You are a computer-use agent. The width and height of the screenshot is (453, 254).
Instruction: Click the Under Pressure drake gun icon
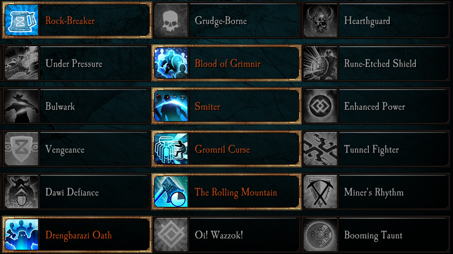[21, 63]
